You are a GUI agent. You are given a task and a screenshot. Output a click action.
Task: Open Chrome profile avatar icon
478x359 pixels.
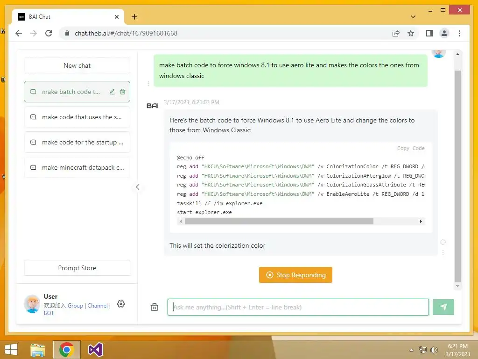(444, 33)
